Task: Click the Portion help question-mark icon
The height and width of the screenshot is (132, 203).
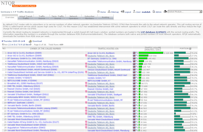Action: [190, 49]
